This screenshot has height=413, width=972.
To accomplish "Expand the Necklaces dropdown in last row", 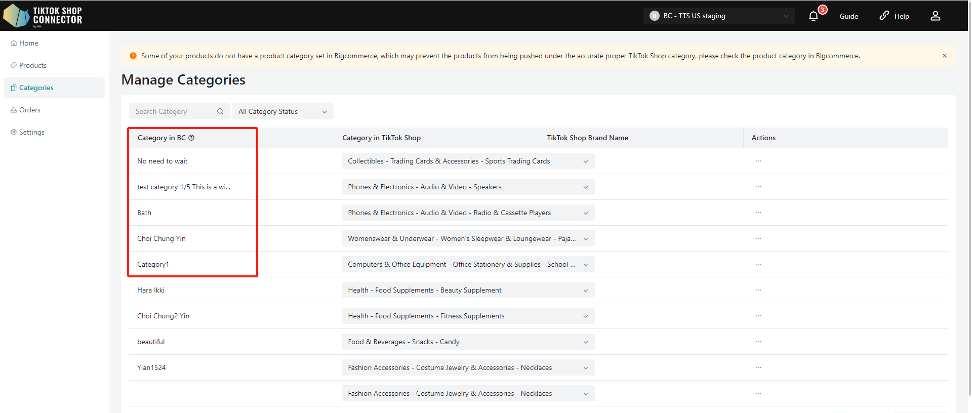I will pyautogui.click(x=468, y=393).
